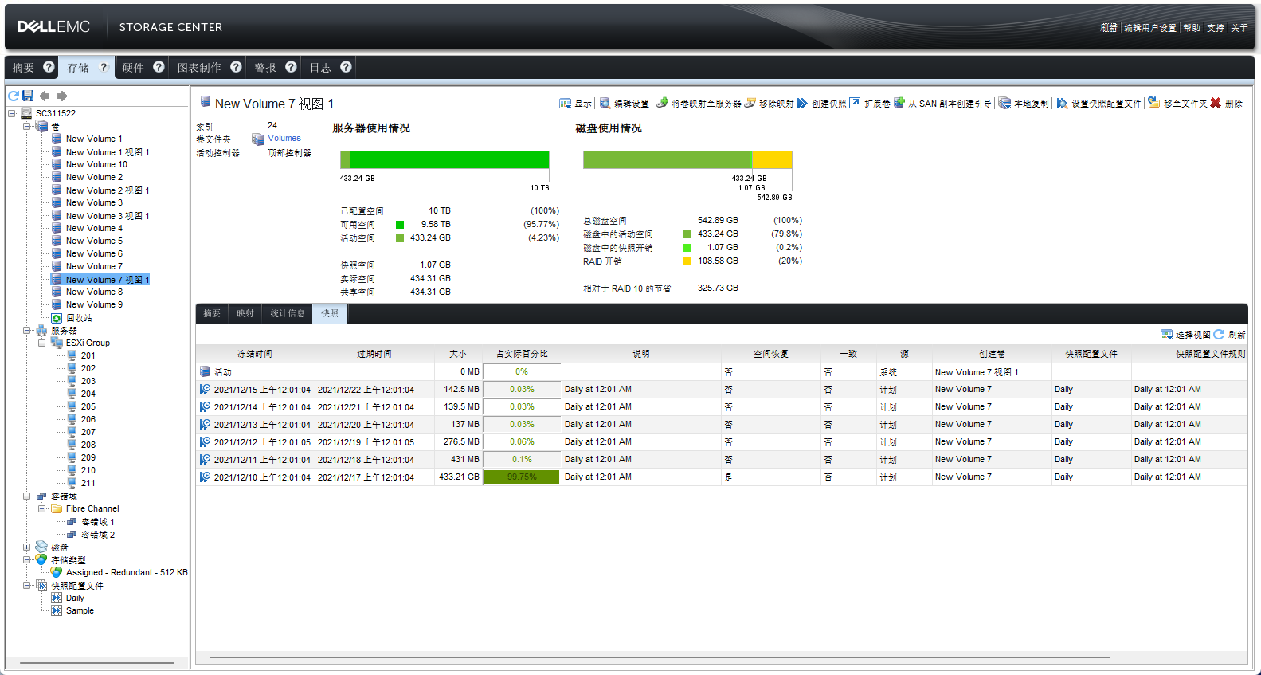The image size is (1261, 675).
Task: Click 从 SAN 副本创建引导 toolbar button
Action: [943, 104]
